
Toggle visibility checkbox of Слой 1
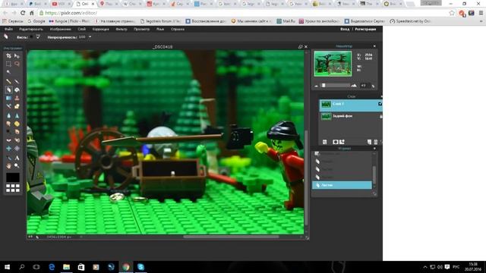click(x=380, y=104)
